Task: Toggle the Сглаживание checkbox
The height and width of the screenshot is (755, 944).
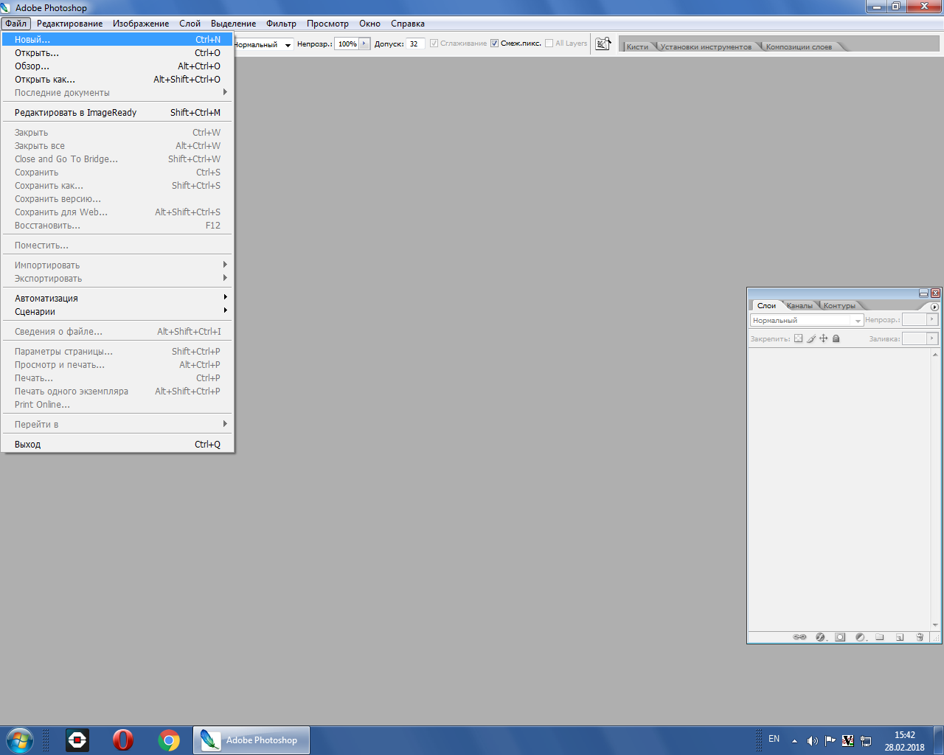Action: (434, 44)
